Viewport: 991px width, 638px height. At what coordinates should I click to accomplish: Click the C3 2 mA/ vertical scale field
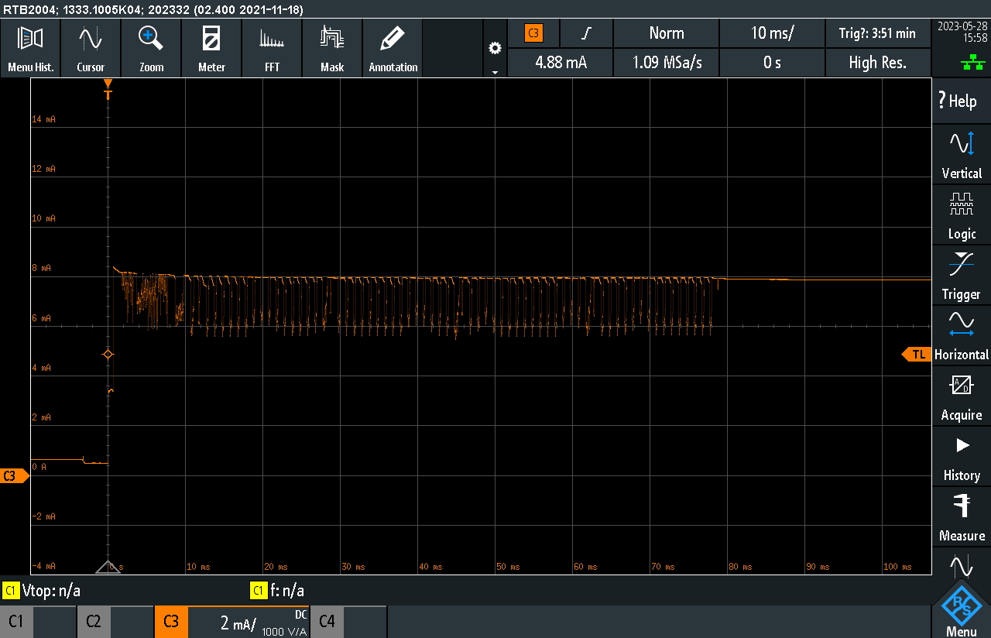click(x=246, y=622)
